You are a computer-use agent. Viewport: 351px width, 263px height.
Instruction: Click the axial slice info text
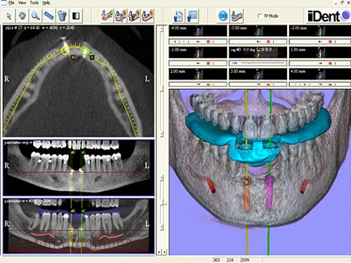pos(40,28)
